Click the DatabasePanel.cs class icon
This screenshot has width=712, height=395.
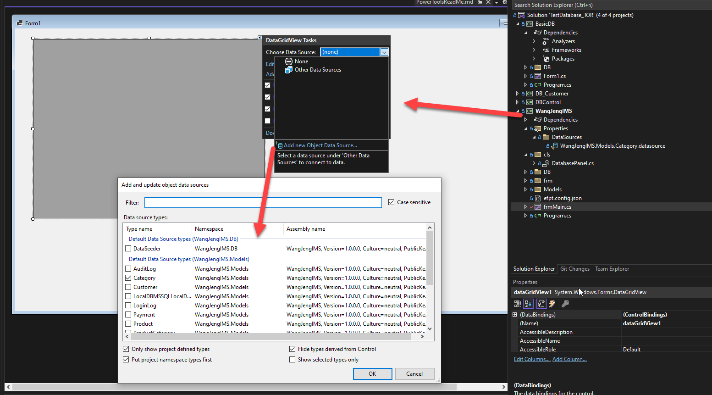(546, 163)
